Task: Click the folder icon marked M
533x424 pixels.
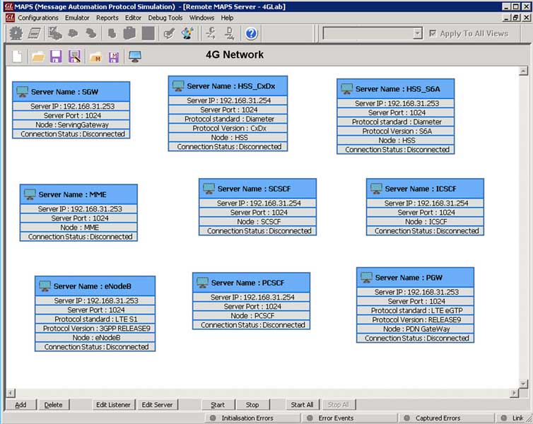Action: pos(96,57)
